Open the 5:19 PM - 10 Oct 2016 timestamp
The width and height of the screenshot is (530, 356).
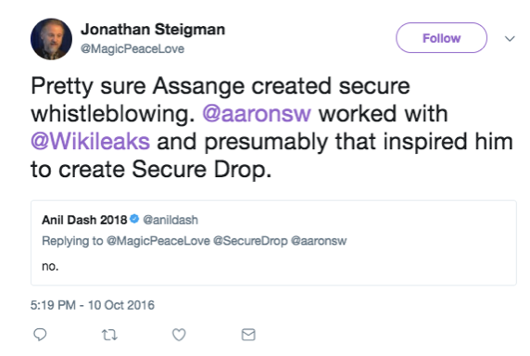tap(93, 305)
